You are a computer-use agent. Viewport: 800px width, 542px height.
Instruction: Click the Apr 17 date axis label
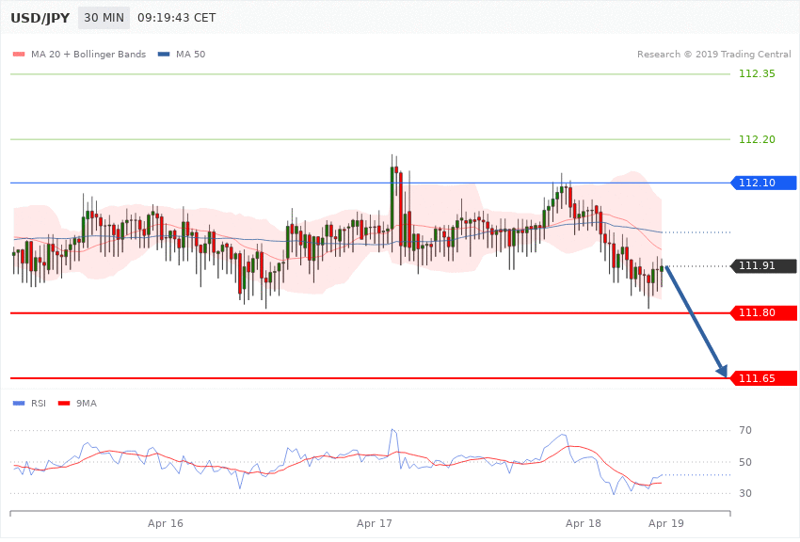(374, 523)
